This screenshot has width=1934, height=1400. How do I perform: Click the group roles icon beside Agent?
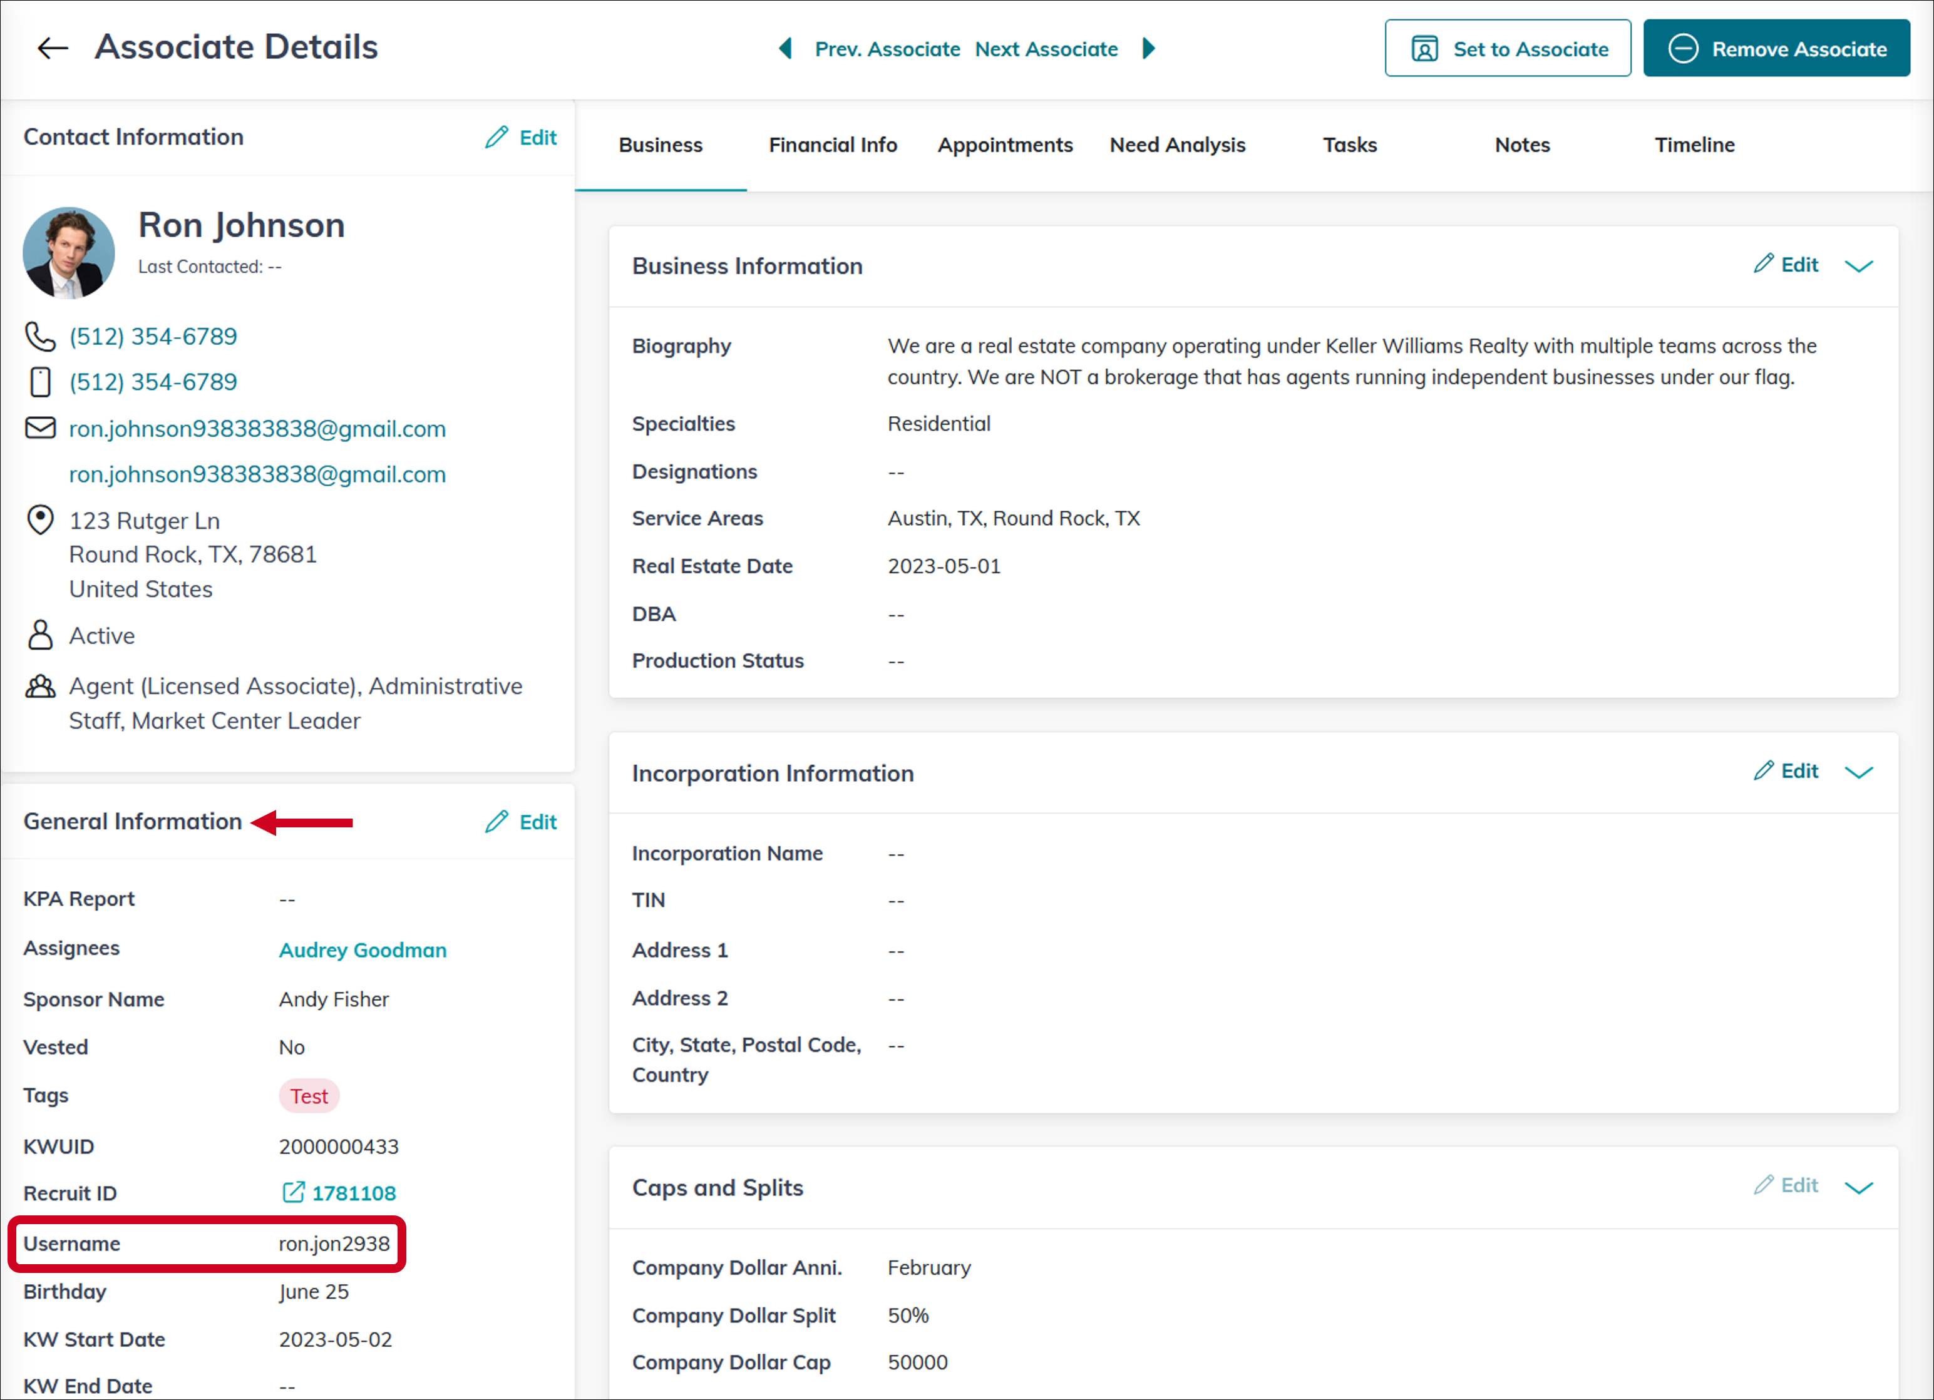40,687
